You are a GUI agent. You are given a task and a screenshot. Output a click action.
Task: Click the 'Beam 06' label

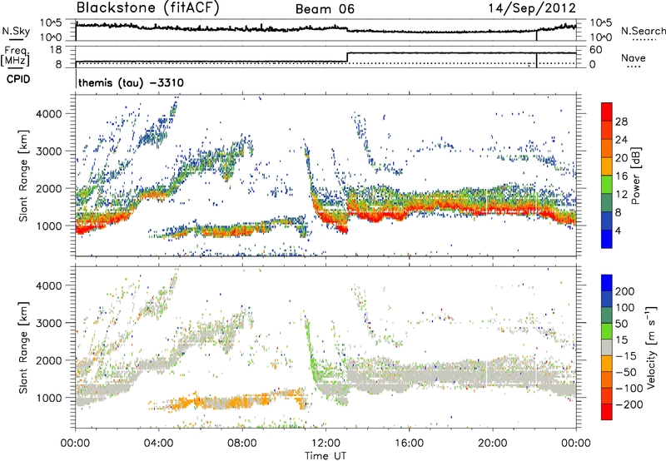pos(325,9)
